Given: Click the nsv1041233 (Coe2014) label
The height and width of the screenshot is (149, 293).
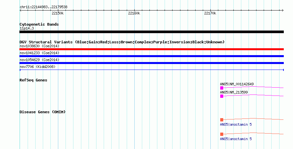Looking at the screenshot, I should [x=40, y=53].
